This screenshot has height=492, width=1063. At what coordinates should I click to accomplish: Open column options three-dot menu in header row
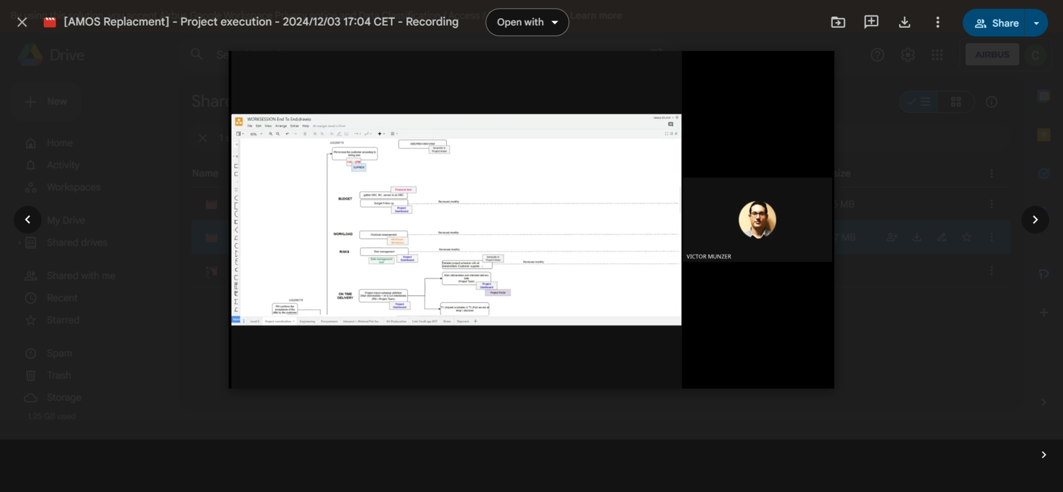[x=992, y=174]
